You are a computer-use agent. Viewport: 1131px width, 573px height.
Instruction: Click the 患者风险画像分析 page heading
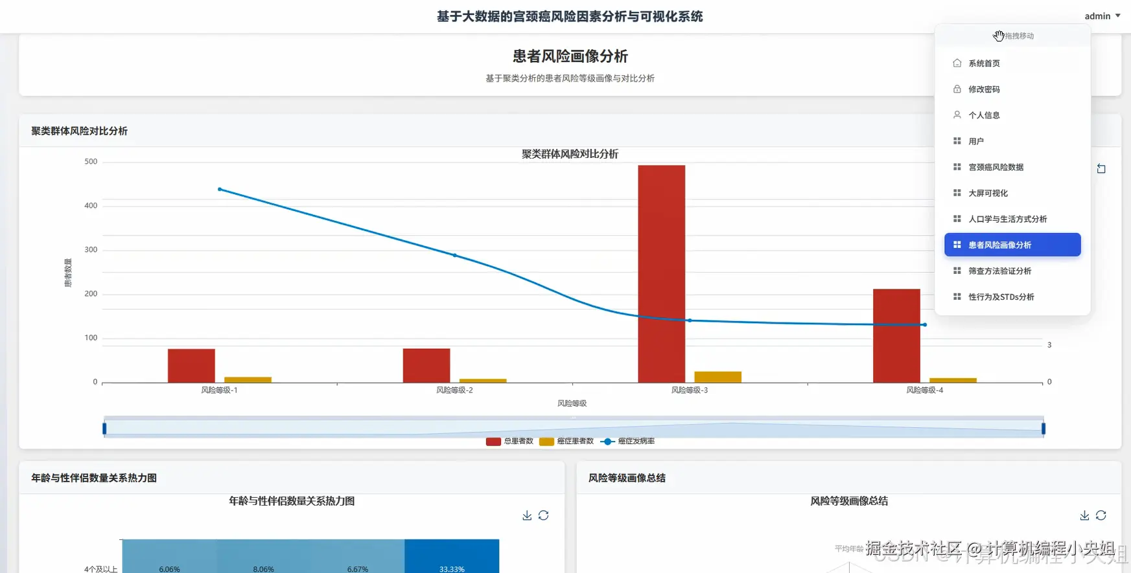(570, 56)
